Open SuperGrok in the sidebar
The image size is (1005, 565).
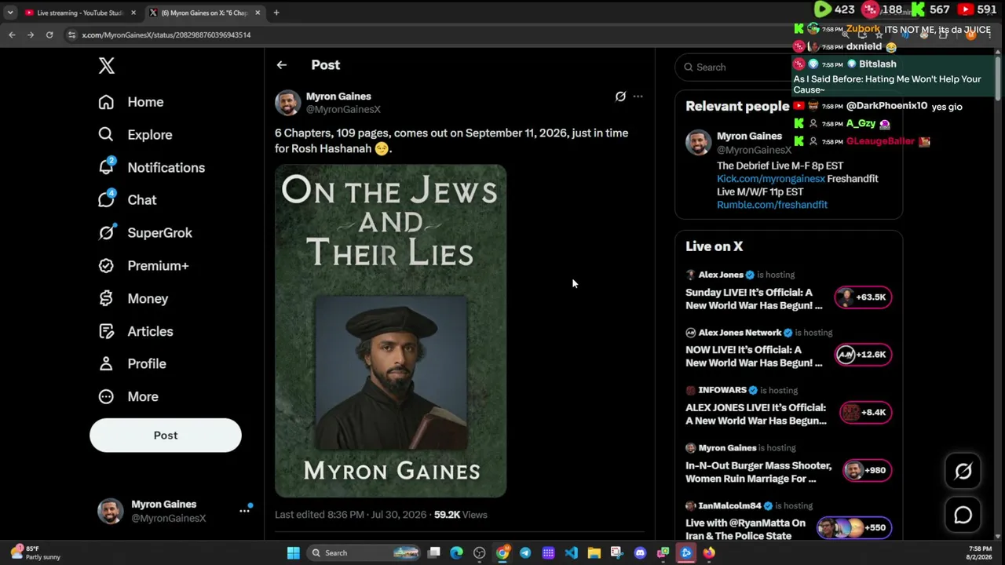coord(145,233)
